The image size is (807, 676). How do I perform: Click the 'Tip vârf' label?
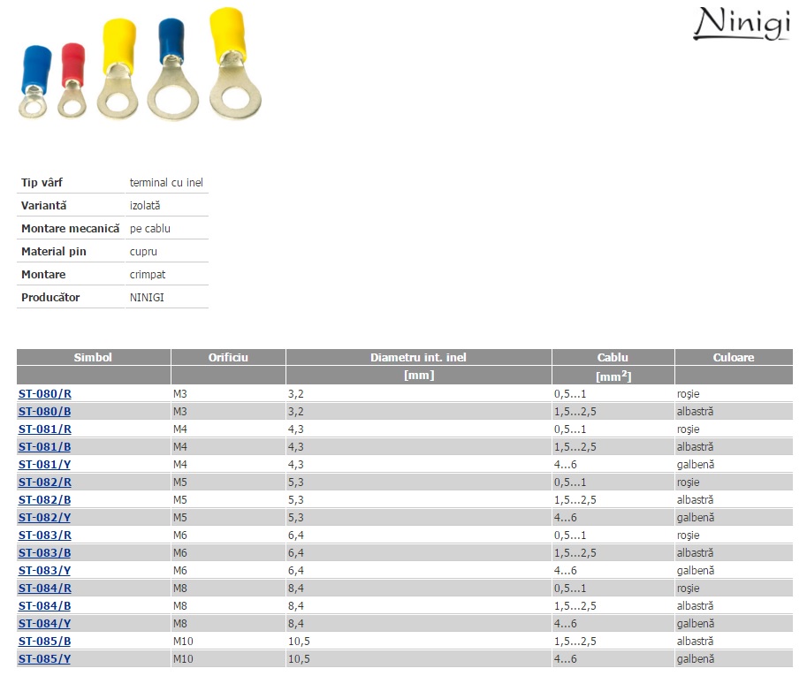tap(42, 183)
